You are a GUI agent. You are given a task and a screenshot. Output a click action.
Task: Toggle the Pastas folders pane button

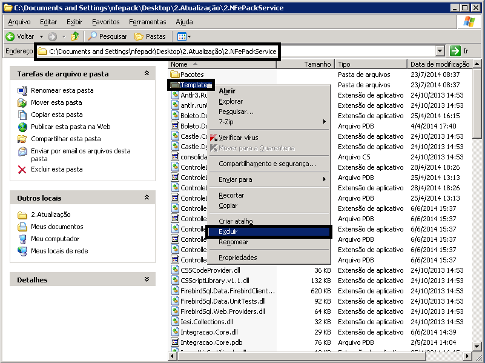pos(150,36)
